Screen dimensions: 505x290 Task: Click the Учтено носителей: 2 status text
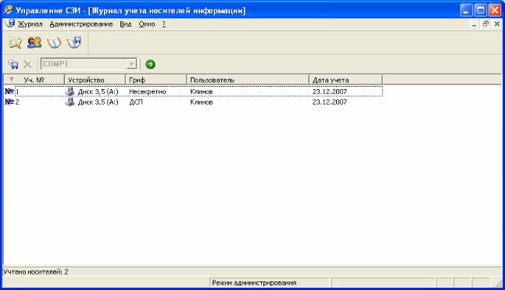pyautogui.click(x=36, y=272)
